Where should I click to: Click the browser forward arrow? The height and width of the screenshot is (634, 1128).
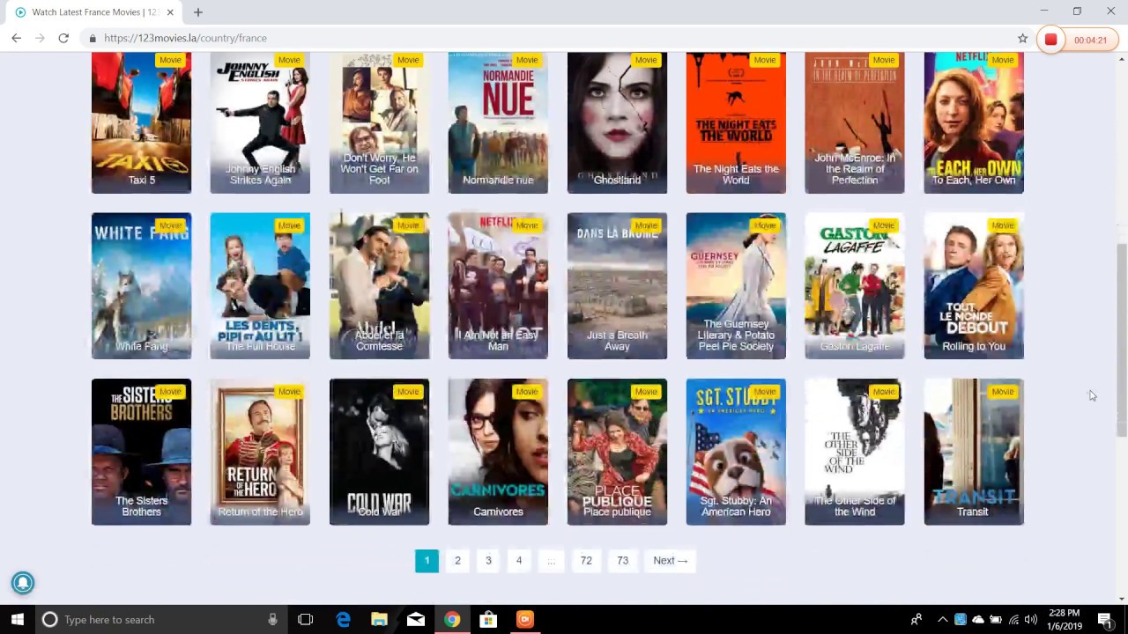[40, 38]
